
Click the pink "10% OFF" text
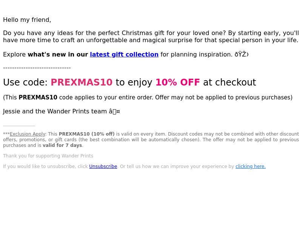[x=177, y=82]
